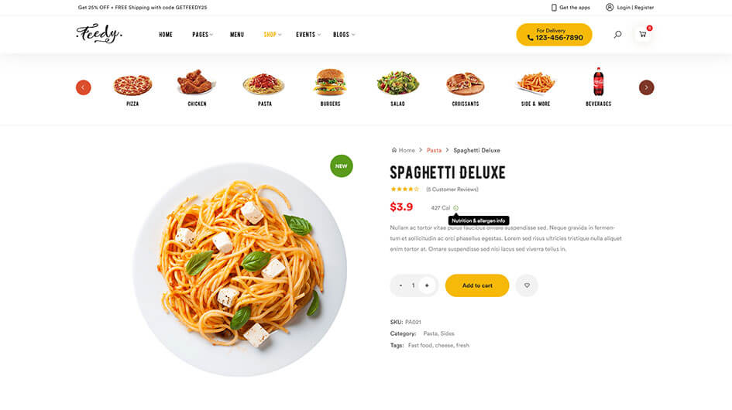
Task: Decrease quantity with the minus button
Action: [x=400, y=285]
